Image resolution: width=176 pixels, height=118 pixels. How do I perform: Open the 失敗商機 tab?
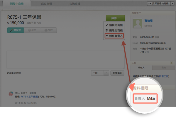[75, 4]
